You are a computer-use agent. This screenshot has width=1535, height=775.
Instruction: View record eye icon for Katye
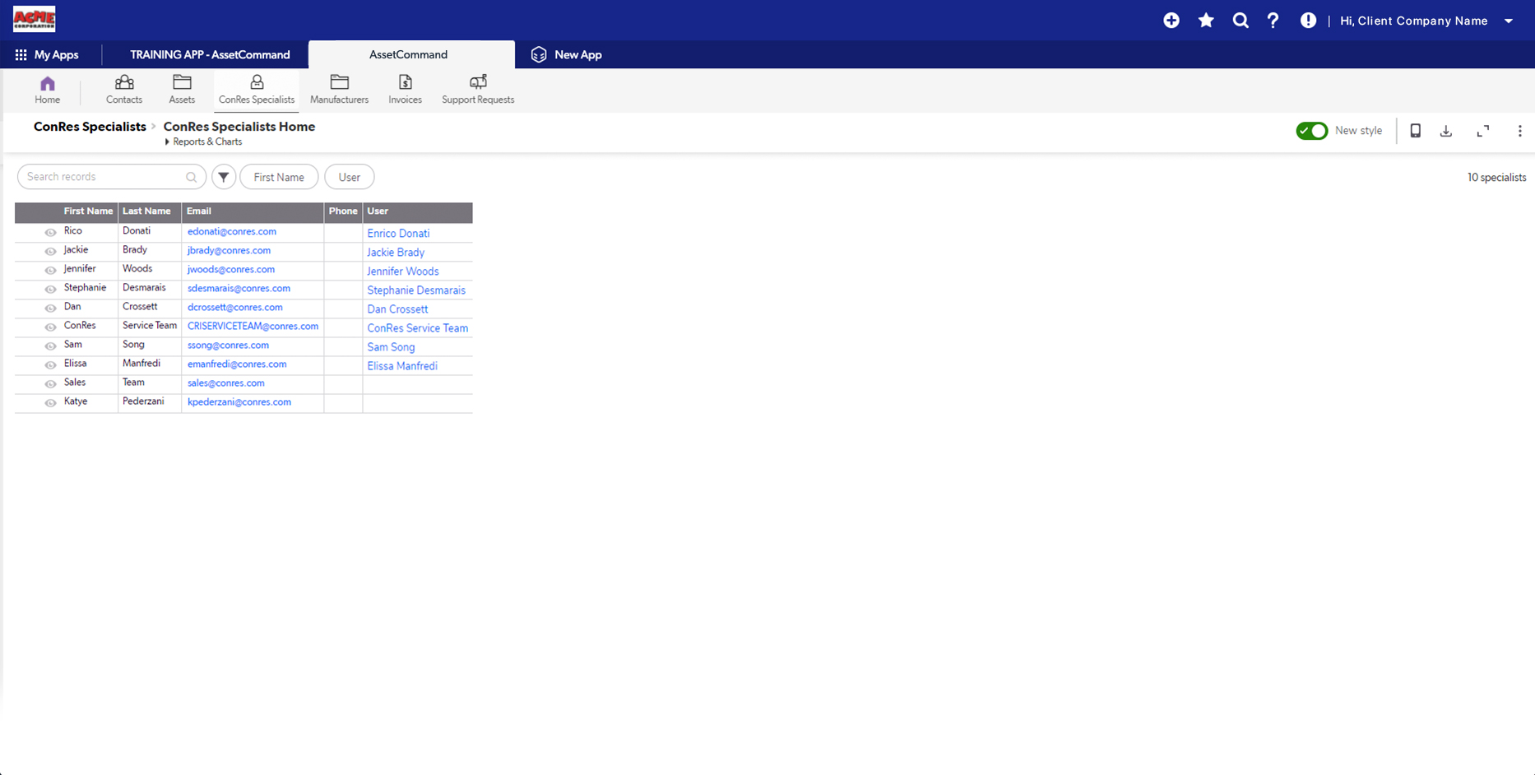(50, 403)
